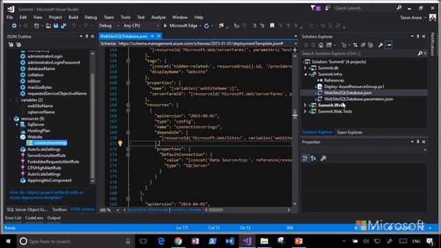Click the Pending Changes Filter clock icon

click(344, 45)
